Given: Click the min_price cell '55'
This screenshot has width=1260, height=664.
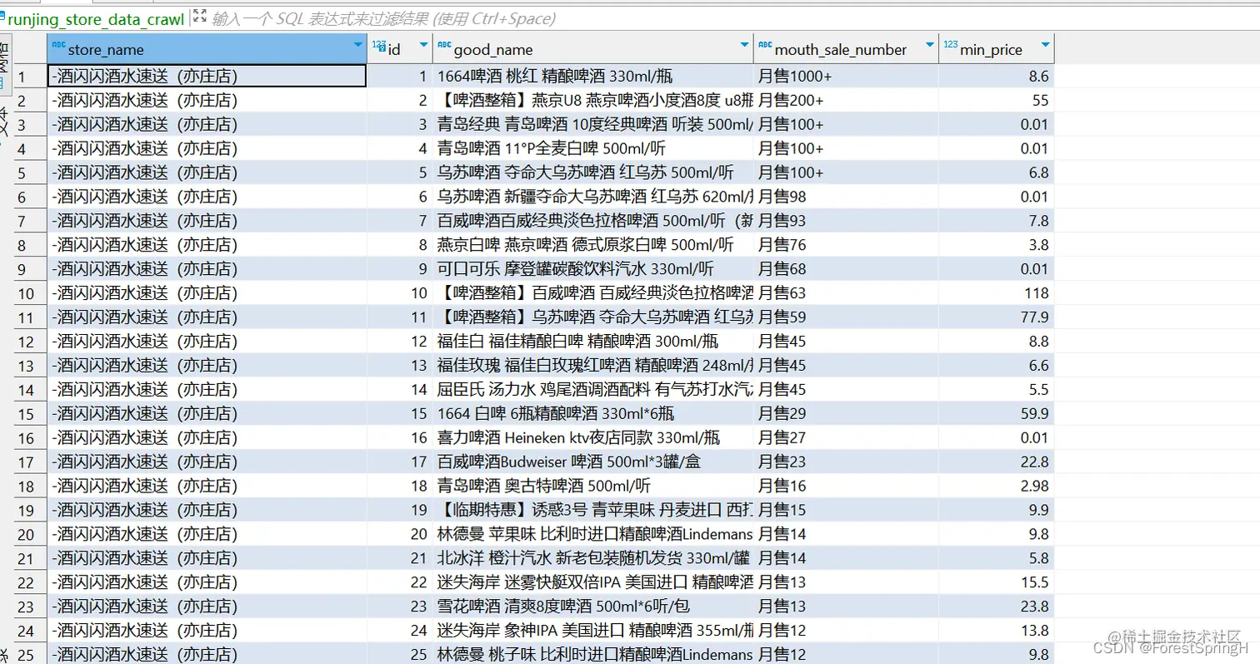Looking at the screenshot, I should tap(997, 101).
